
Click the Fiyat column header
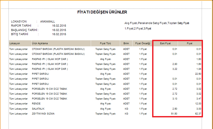point(190,43)
